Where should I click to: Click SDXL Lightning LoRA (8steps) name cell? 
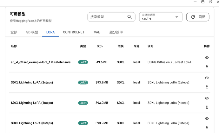coord(32,123)
